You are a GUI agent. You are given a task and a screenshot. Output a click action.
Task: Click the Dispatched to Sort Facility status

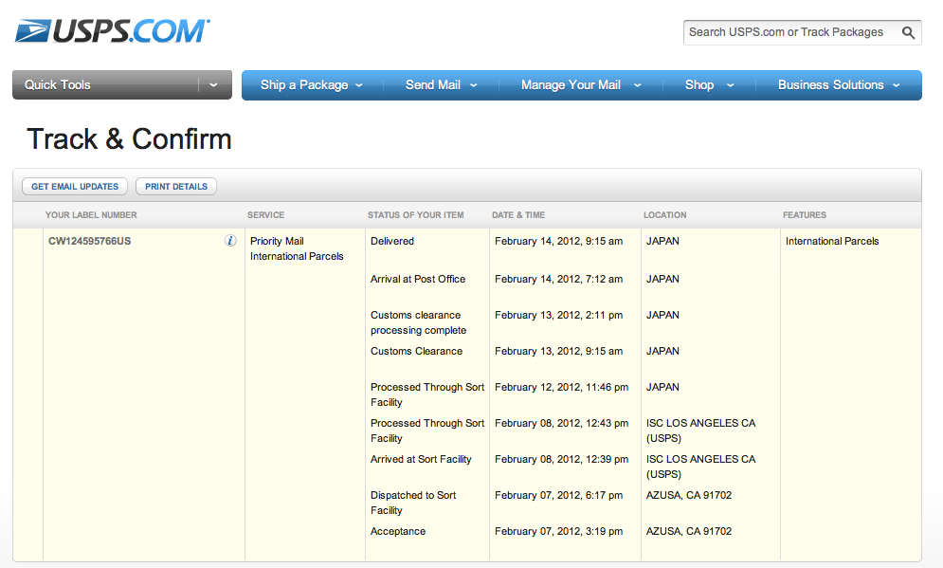coord(413,503)
